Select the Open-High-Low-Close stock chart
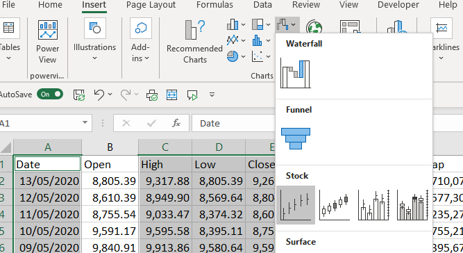The width and height of the screenshot is (463, 253). [x=335, y=205]
